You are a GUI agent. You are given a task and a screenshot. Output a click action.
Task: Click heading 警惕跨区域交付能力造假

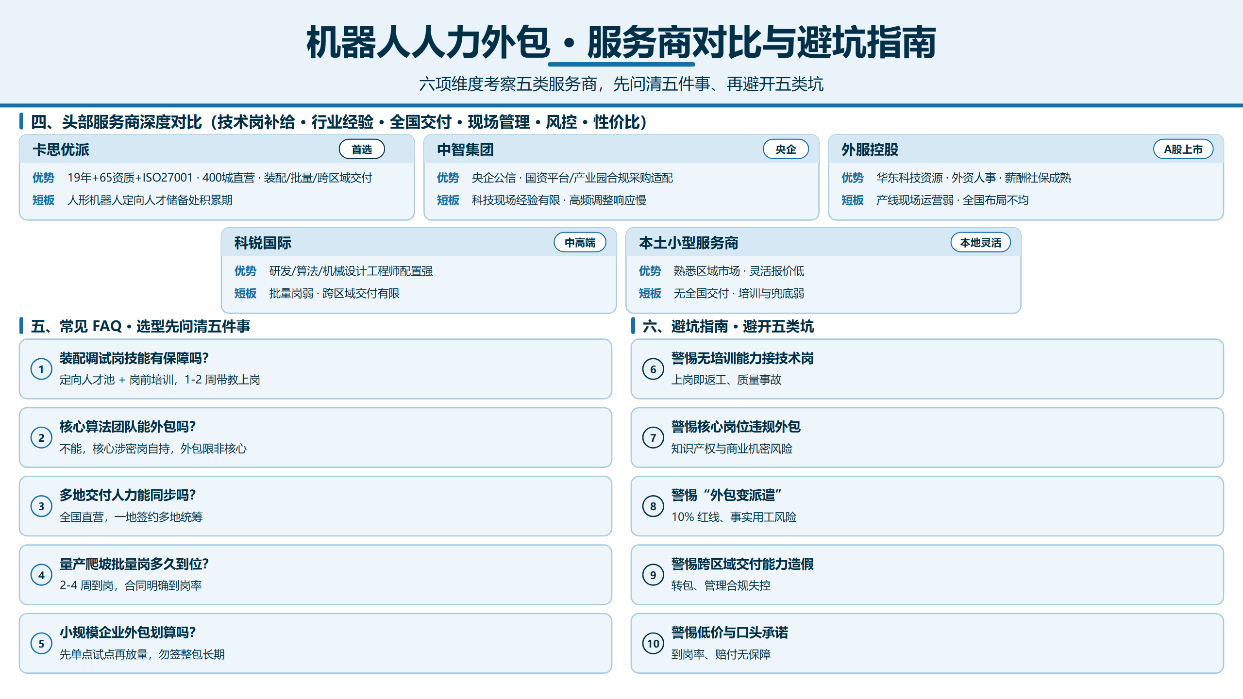tap(742, 564)
